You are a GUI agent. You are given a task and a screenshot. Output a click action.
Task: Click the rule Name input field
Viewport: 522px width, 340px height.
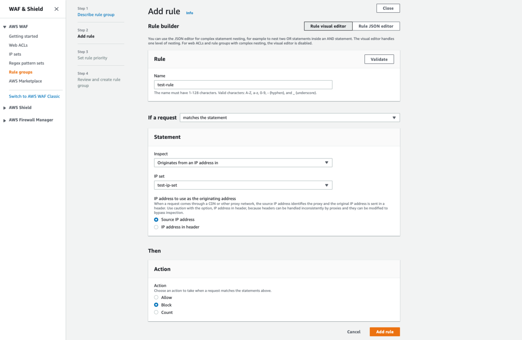tap(243, 85)
